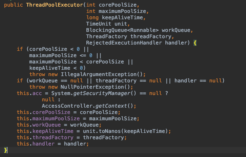Screen dimensions: 246x157
Task: Click unit.toNanos(keepAliveTime) call
Action: click(x=125, y=131)
